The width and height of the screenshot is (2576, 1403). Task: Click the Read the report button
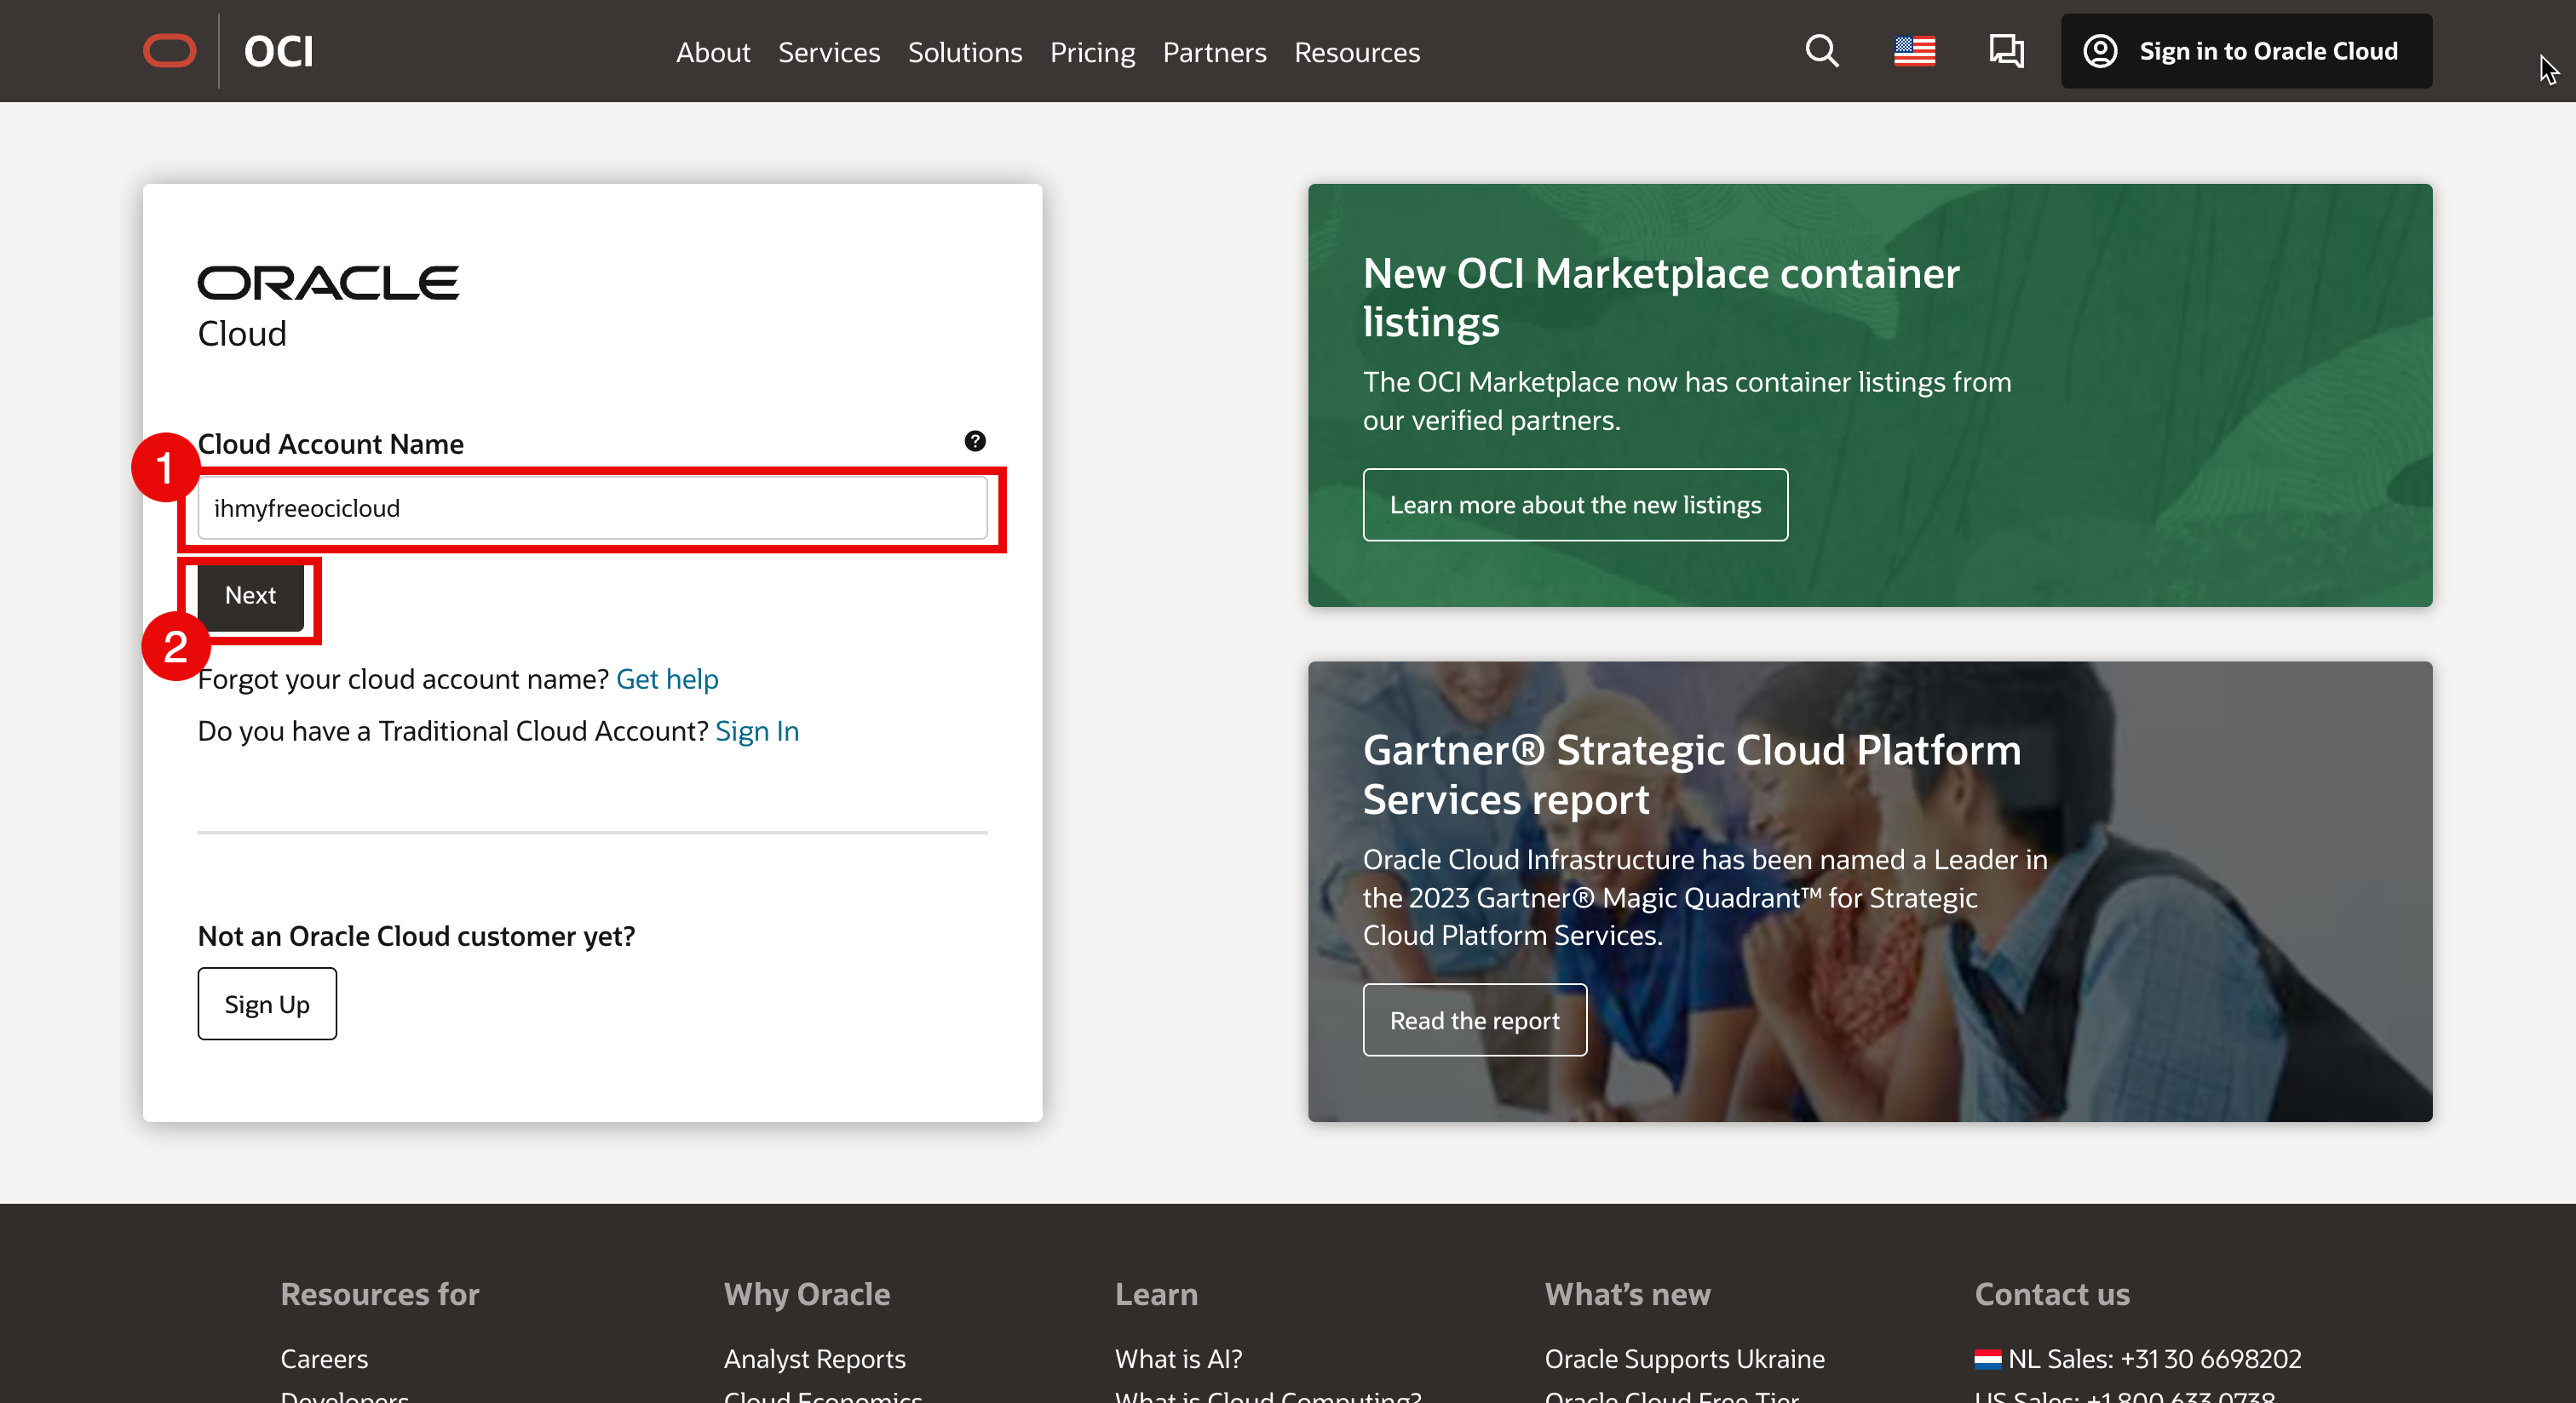1474,1019
